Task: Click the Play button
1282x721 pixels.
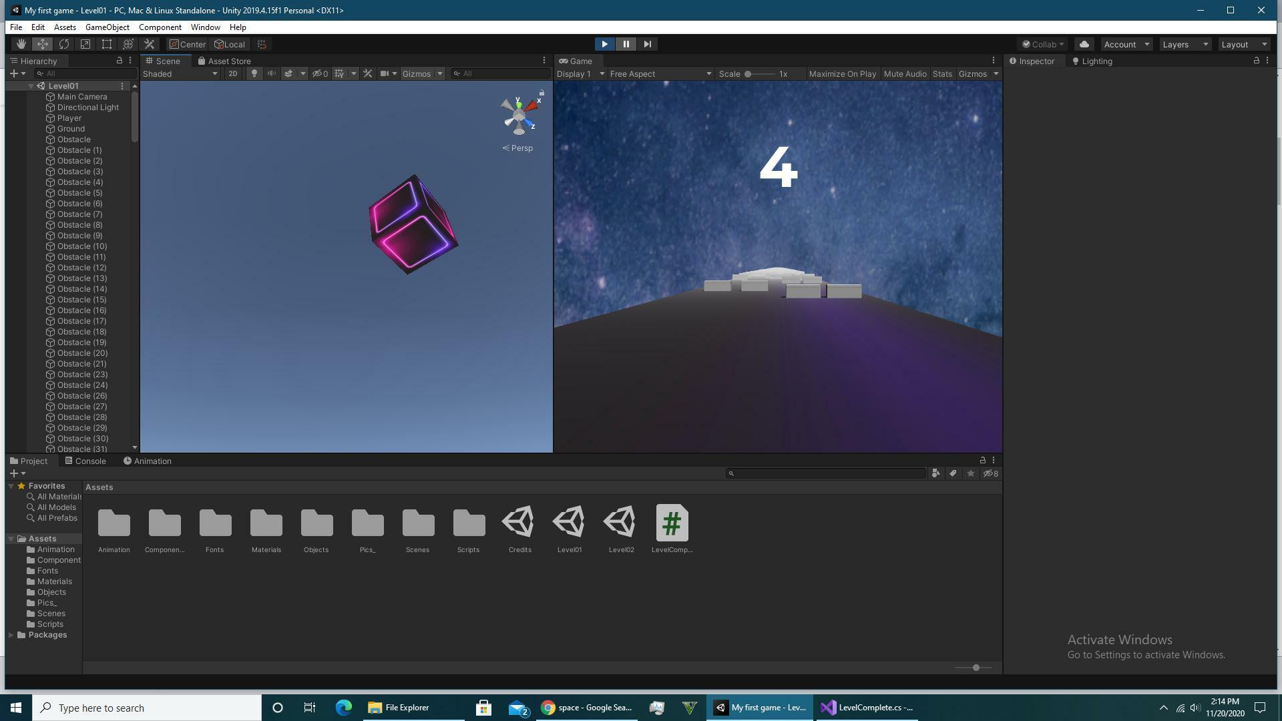Action: [604, 44]
